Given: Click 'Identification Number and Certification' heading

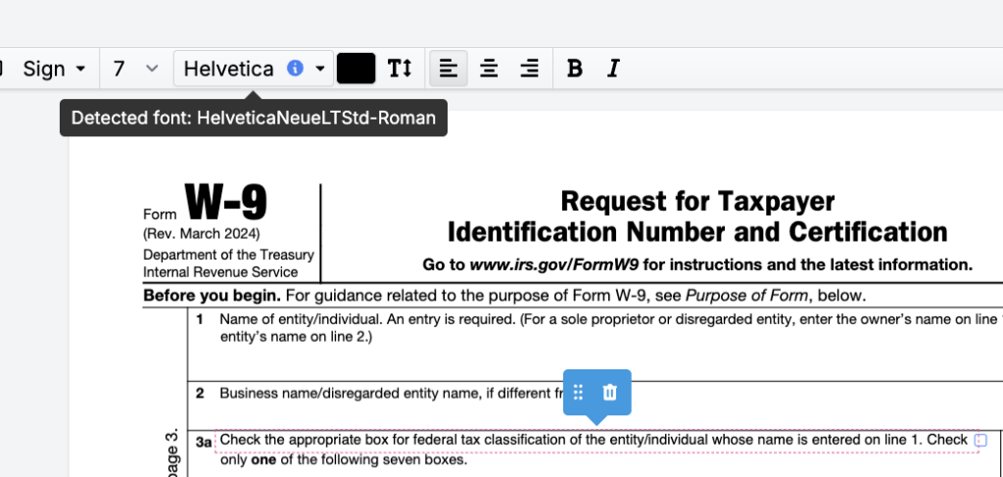Looking at the screenshot, I should (x=697, y=231).
